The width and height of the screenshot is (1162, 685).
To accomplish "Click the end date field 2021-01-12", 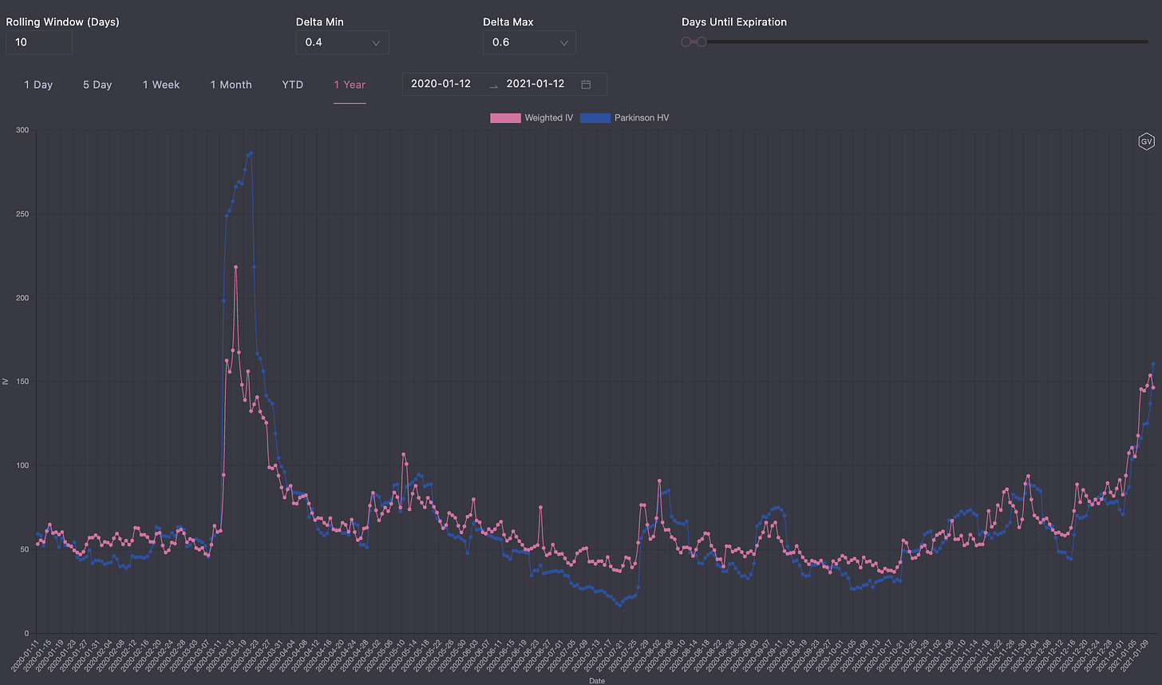I will (x=536, y=84).
